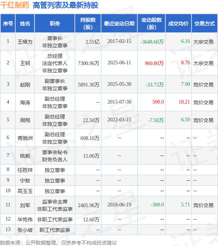Viewport: 218px width, 246px height.
Task: Click the holding value 608.10万
Action: tap(90, 138)
